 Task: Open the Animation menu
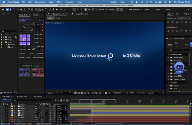tap(70, 2)
